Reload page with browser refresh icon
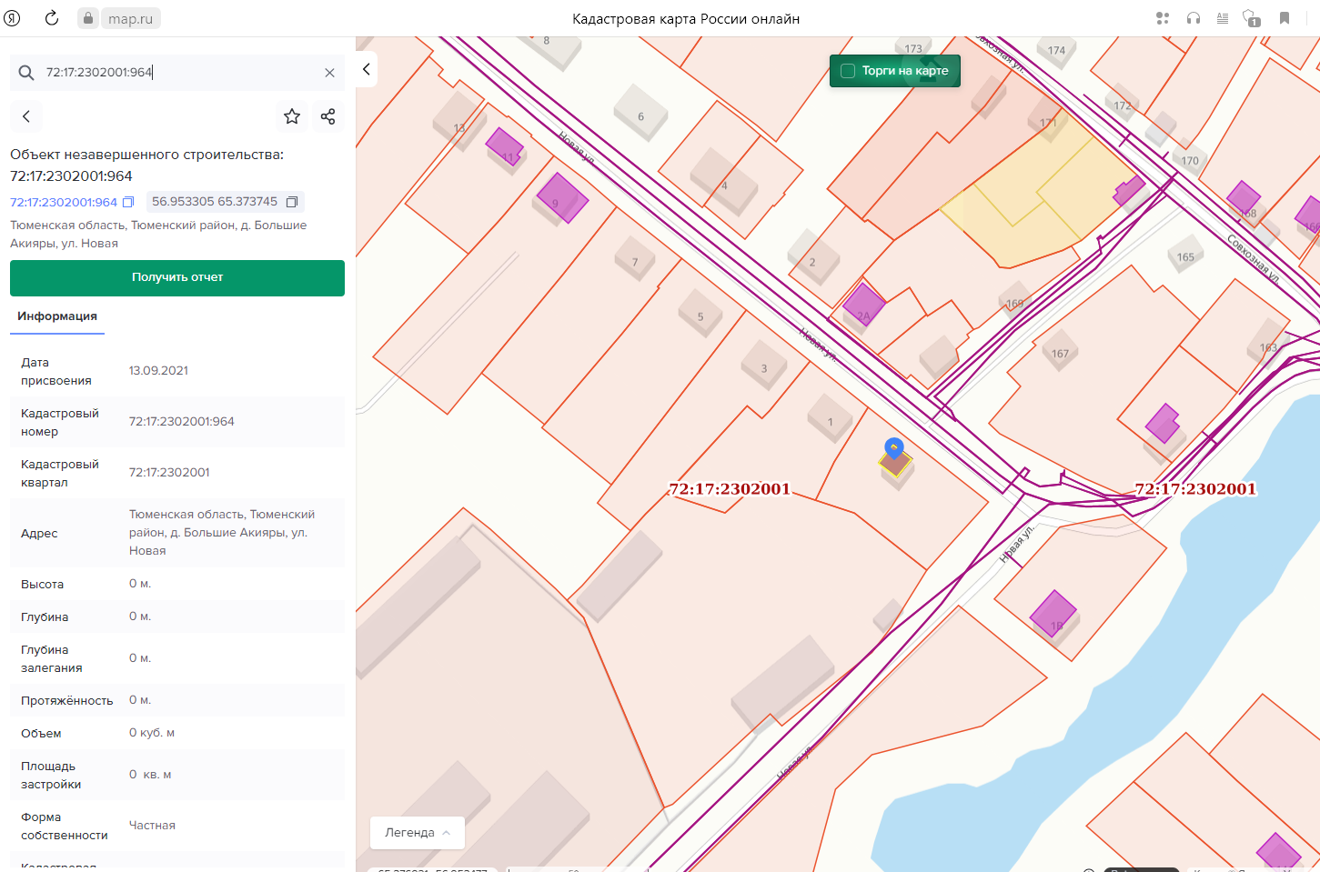Screen dimensions: 1320x872 point(52,18)
